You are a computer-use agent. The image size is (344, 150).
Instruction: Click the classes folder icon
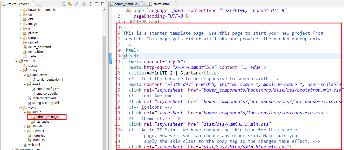click(25, 65)
